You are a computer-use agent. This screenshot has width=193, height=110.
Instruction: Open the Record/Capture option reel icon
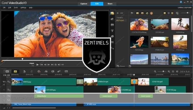(x=39, y=71)
